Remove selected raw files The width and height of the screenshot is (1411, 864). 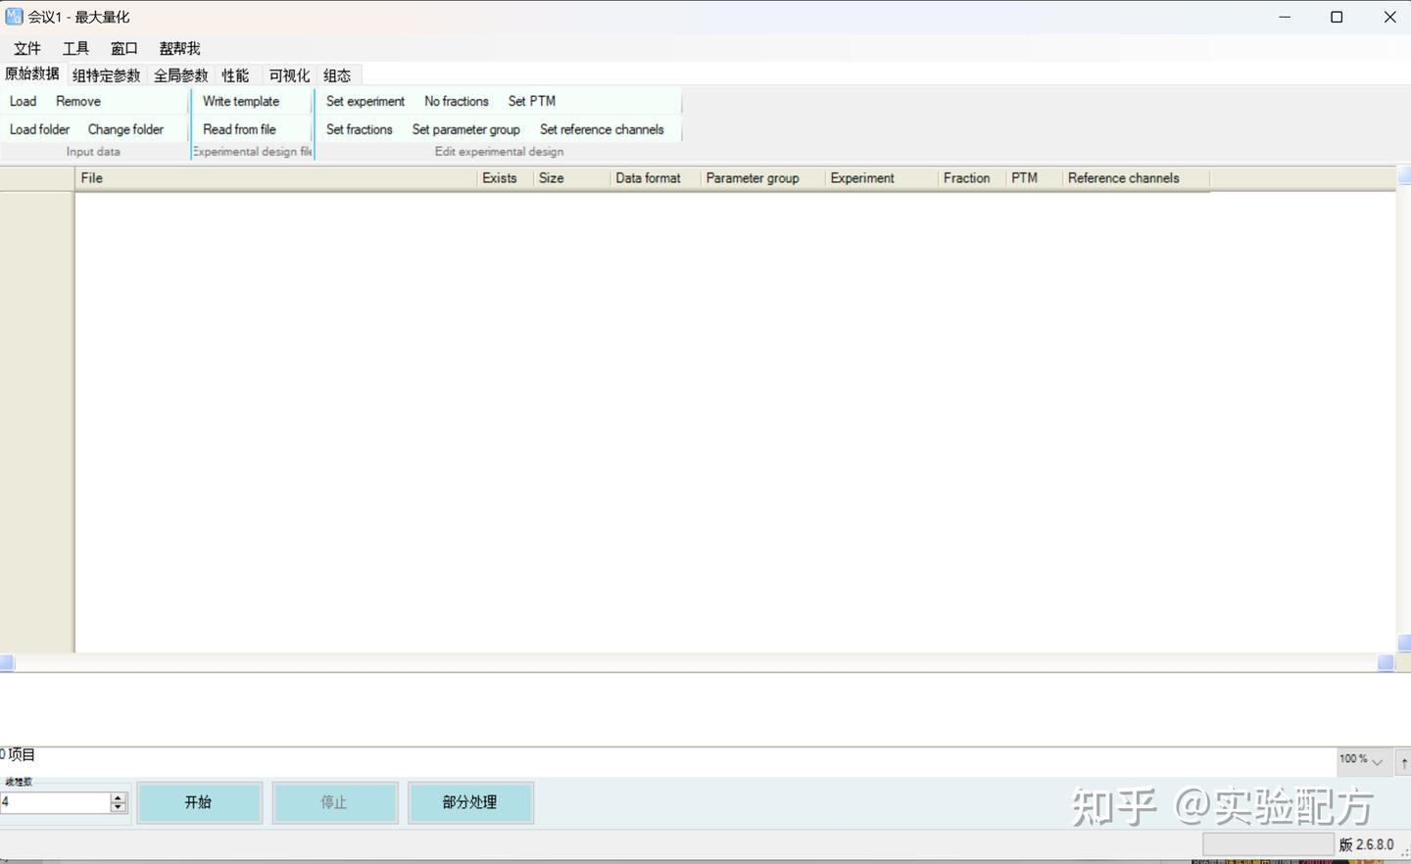click(77, 101)
